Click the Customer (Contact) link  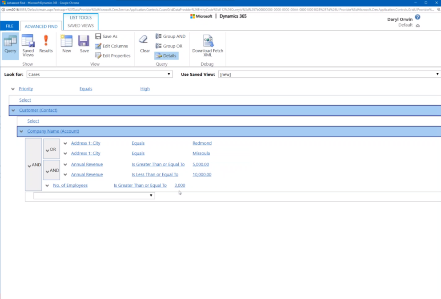click(38, 110)
